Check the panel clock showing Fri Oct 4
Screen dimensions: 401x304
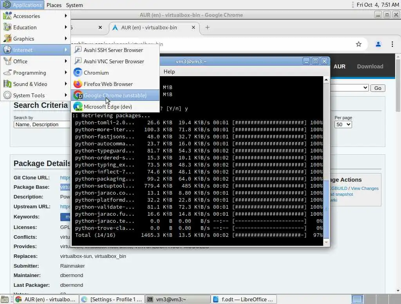click(x=378, y=5)
